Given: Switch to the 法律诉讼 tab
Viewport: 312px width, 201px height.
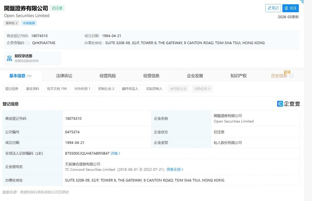Looking at the screenshot, I should [x=64, y=76].
